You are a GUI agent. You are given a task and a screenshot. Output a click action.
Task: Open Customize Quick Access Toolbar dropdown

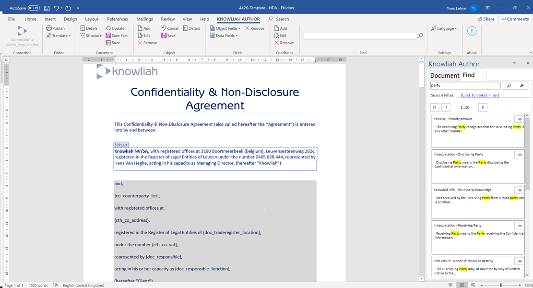(78, 8)
